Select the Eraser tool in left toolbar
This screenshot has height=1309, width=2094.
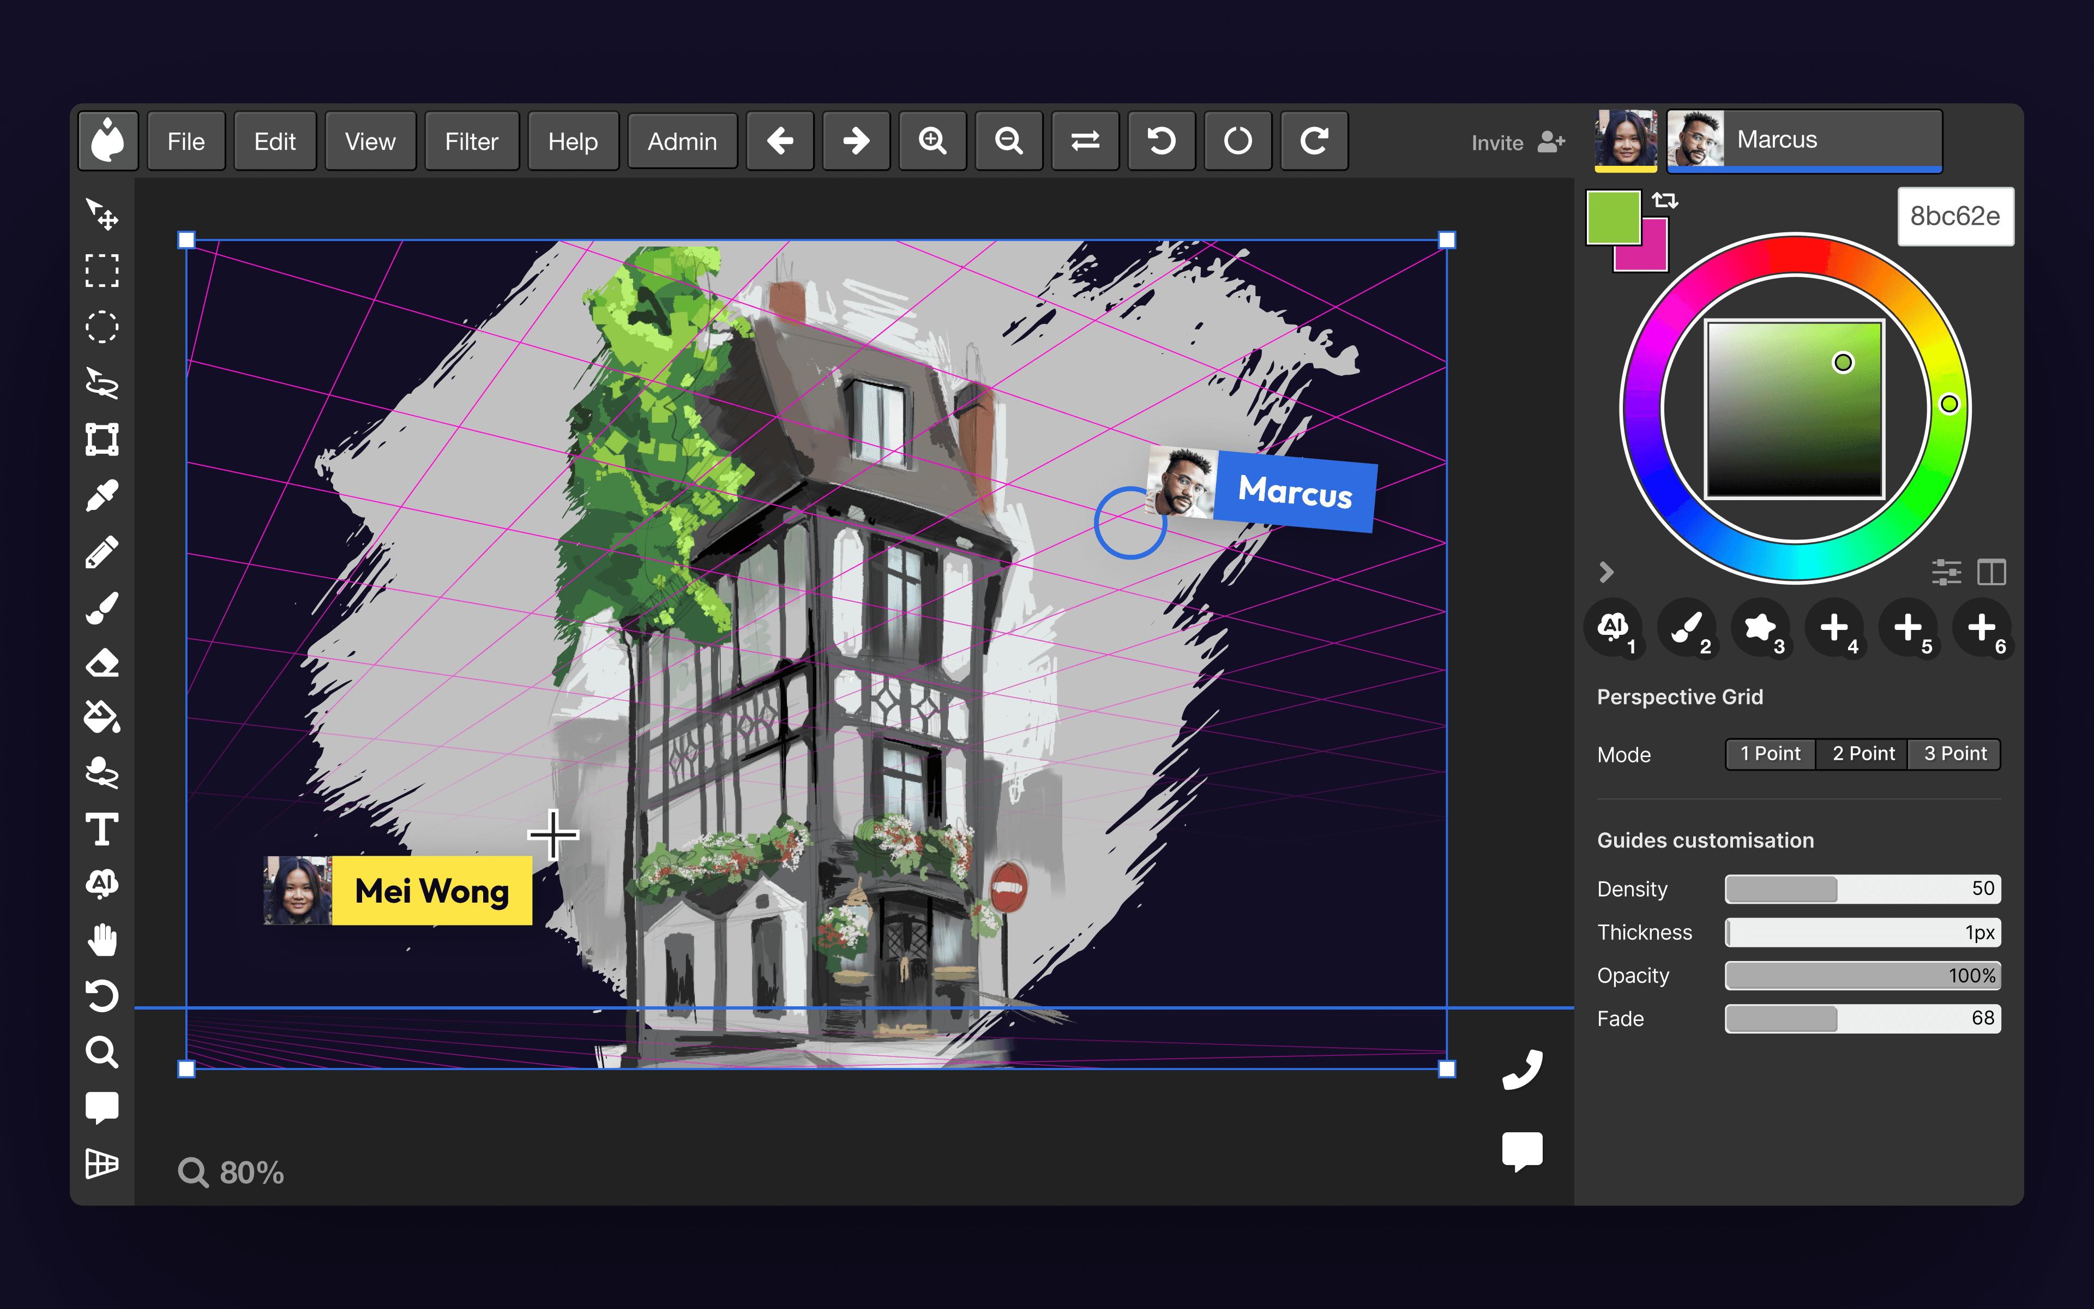[x=102, y=663]
